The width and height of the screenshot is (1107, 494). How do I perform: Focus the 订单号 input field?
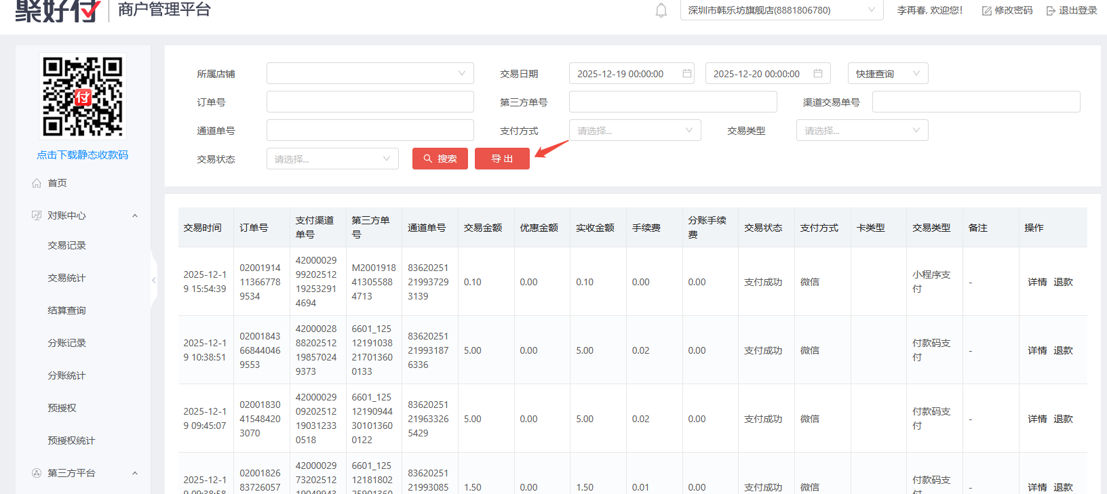pyautogui.click(x=370, y=102)
